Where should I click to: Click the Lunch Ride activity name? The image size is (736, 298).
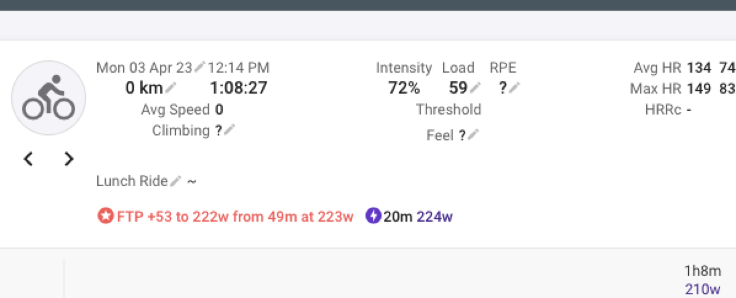click(x=132, y=180)
